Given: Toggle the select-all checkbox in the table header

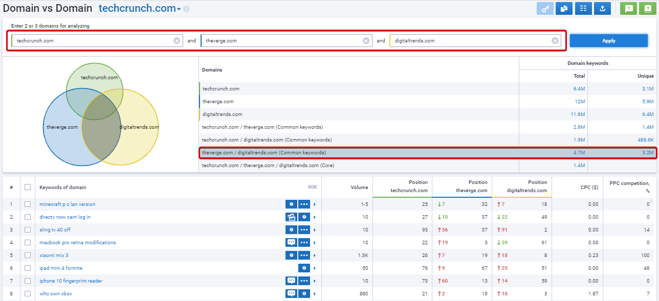Looking at the screenshot, I should tap(28, 187).
